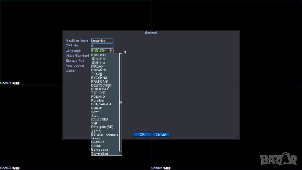The height and width of the screenshot is (170, 302).
Task: Click the language list vertical scrollbar
Action: click(x=121, y=103)
